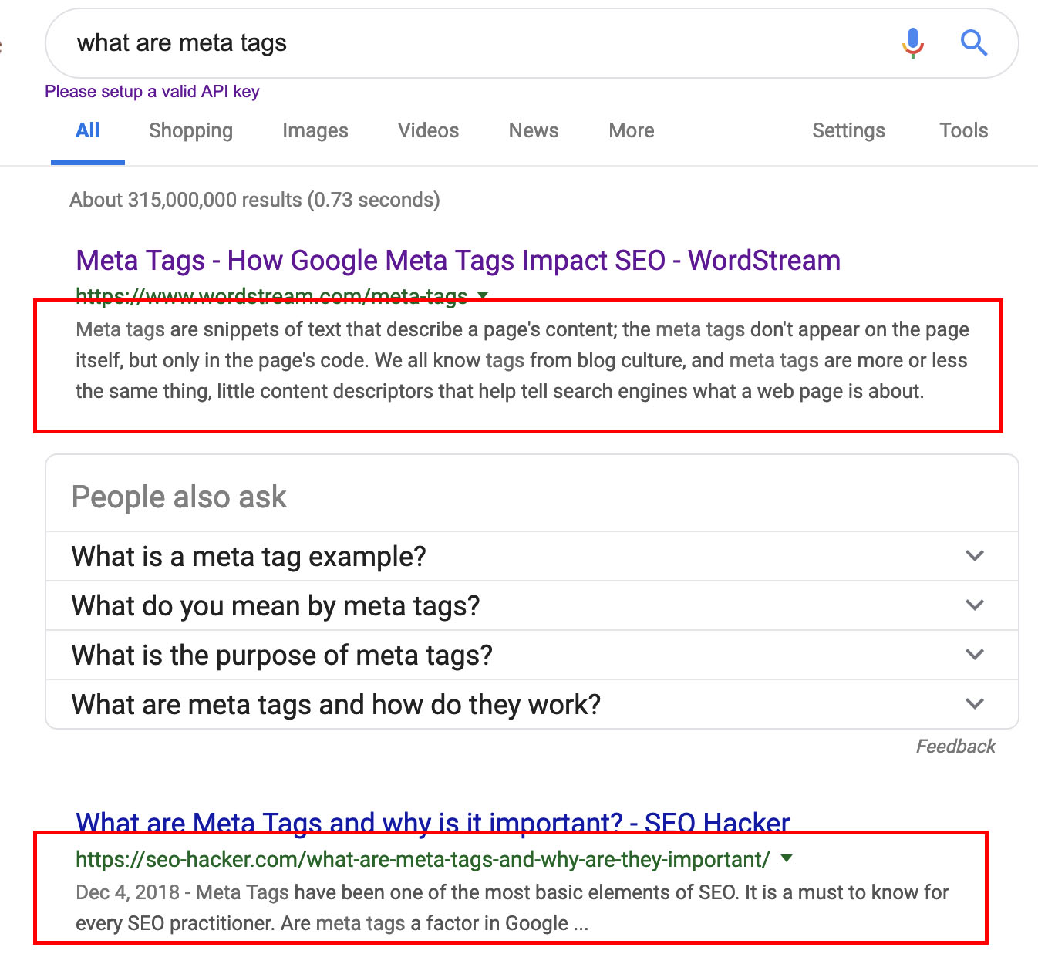Open the dropdown arrow next to seo-hacker.com URL
Viewport: 1038px width, 964px height.
coord(787,858)
